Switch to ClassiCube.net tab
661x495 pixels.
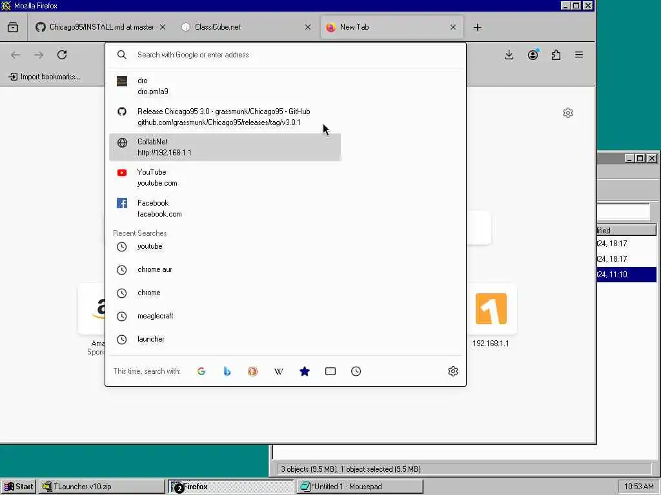tap(246, 27)
